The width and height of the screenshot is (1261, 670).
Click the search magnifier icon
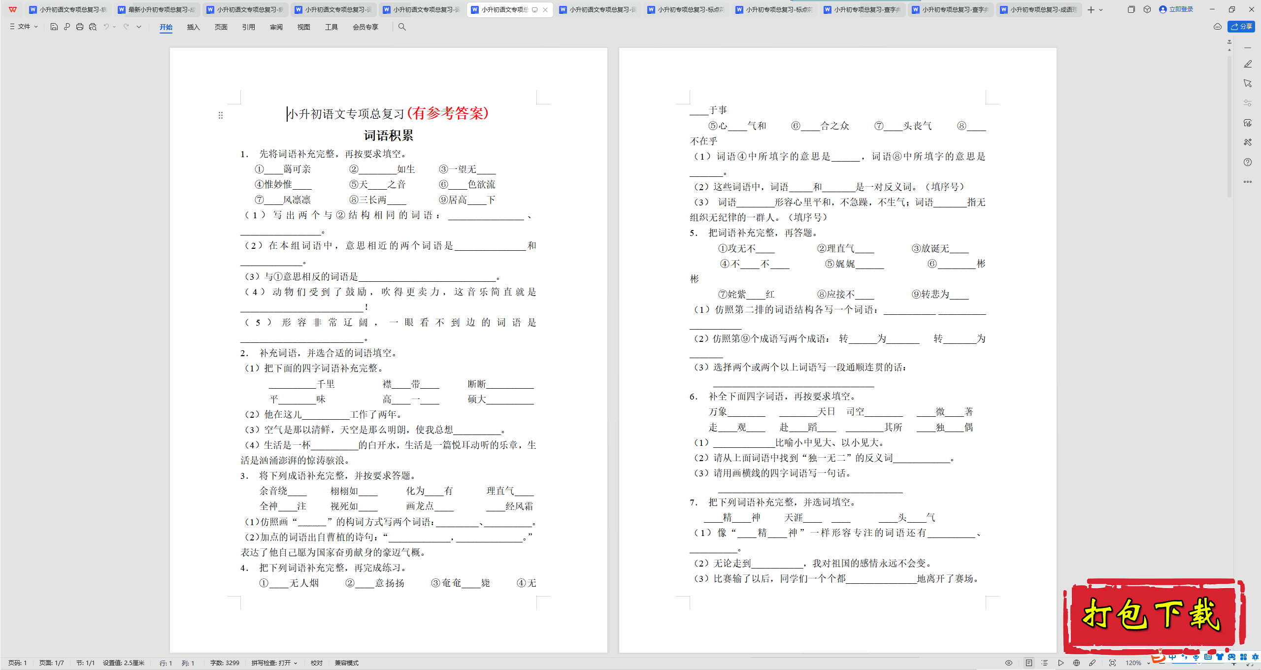[402, 27]
